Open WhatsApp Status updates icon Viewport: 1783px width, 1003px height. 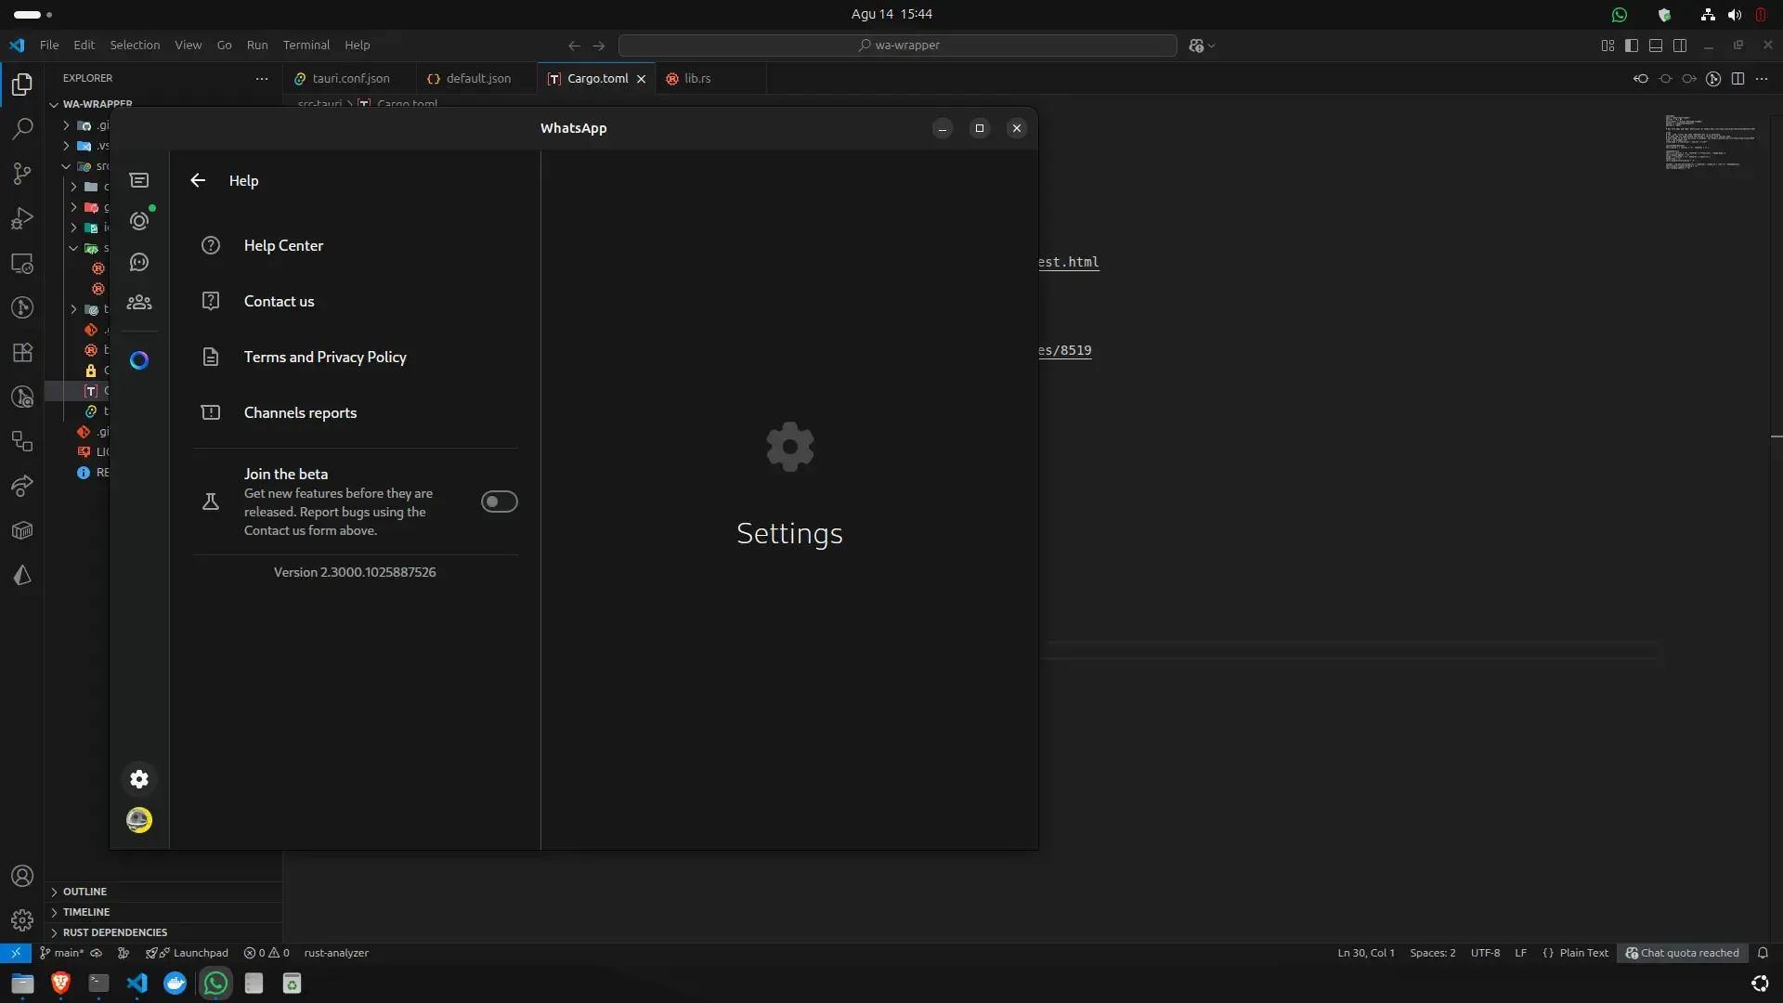[x=139, y=221]
